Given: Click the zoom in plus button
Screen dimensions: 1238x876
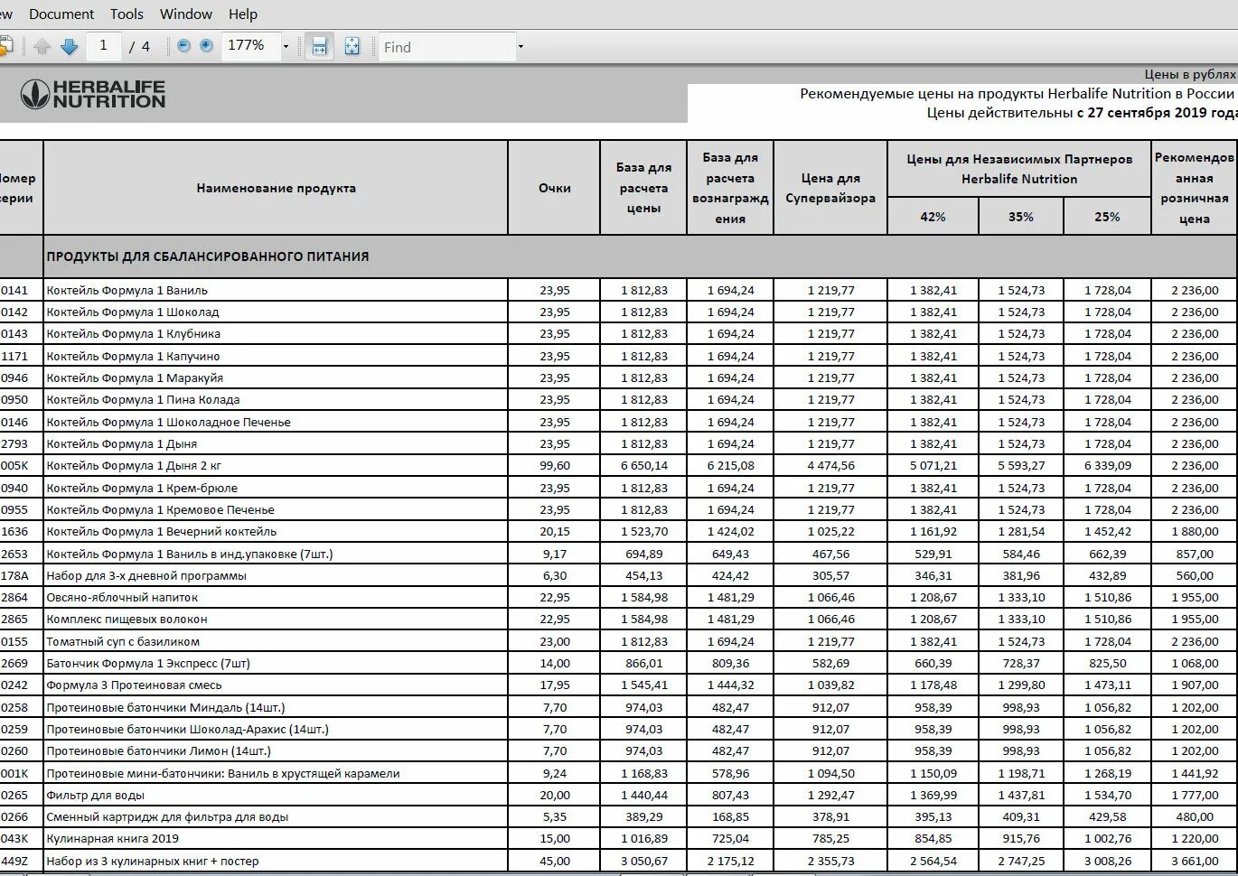Looking at the screenshot, I should [206, 46].
